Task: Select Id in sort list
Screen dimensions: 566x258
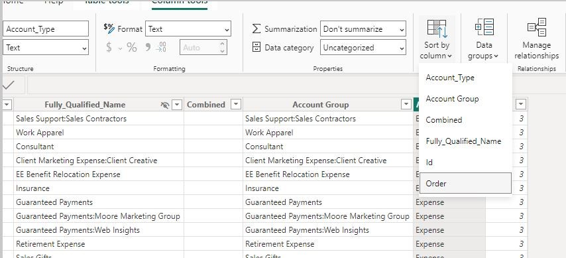Action: pos(465,162)
